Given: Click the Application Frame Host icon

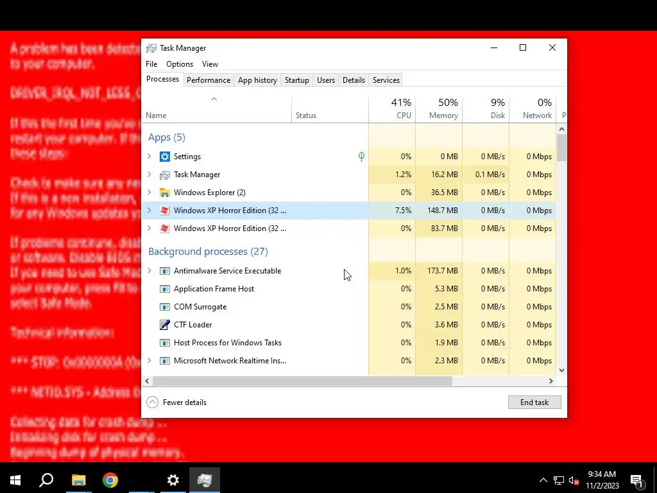Looking at the screenshot, I should (x=165, y=289).
